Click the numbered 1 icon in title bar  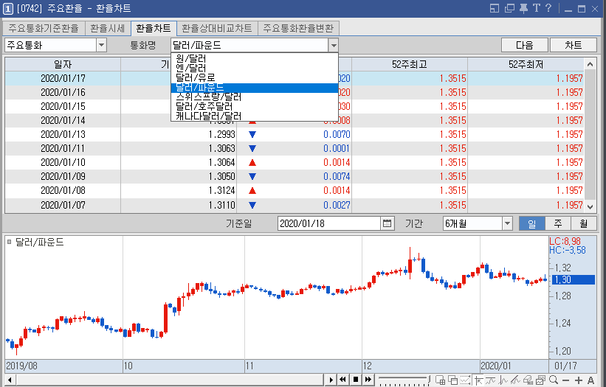tap(7, 9)
